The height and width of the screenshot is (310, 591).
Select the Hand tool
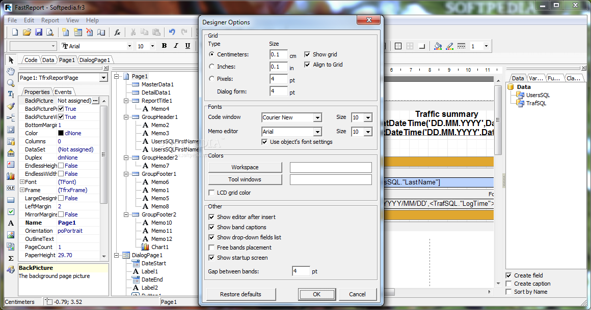[11, 71]
